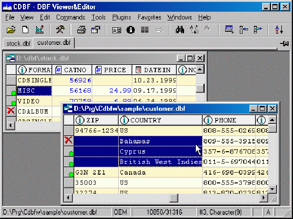Switch to record view card icon
Screen dimensions: 293x219
[117, 30]
